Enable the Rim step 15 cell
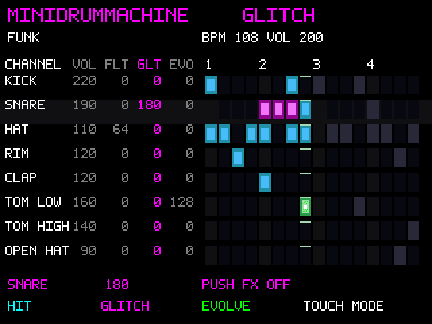 tap(400, 158)
